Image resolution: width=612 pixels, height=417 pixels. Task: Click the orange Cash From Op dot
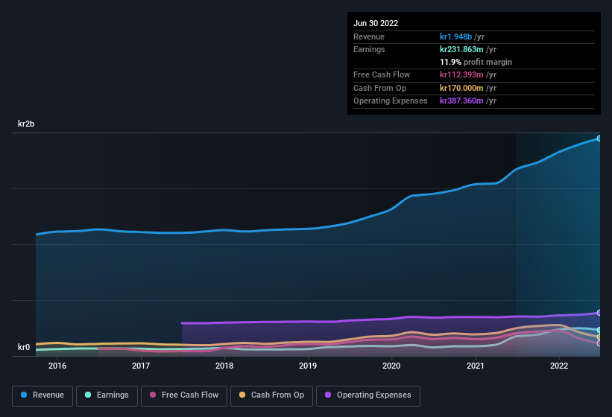point(242,395)
